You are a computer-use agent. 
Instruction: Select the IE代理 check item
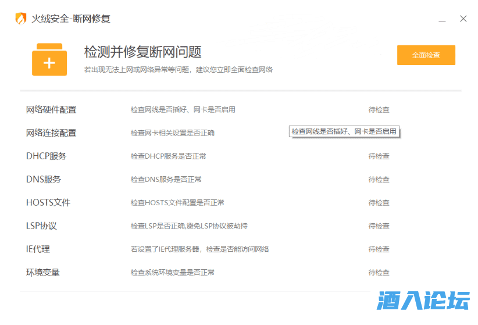(x=38, y=249)
